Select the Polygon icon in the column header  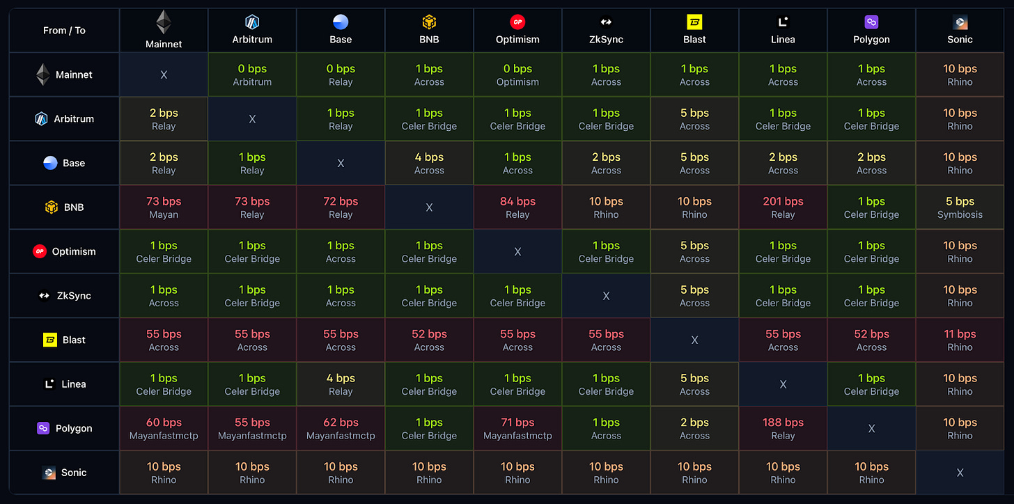pos(871,22)
